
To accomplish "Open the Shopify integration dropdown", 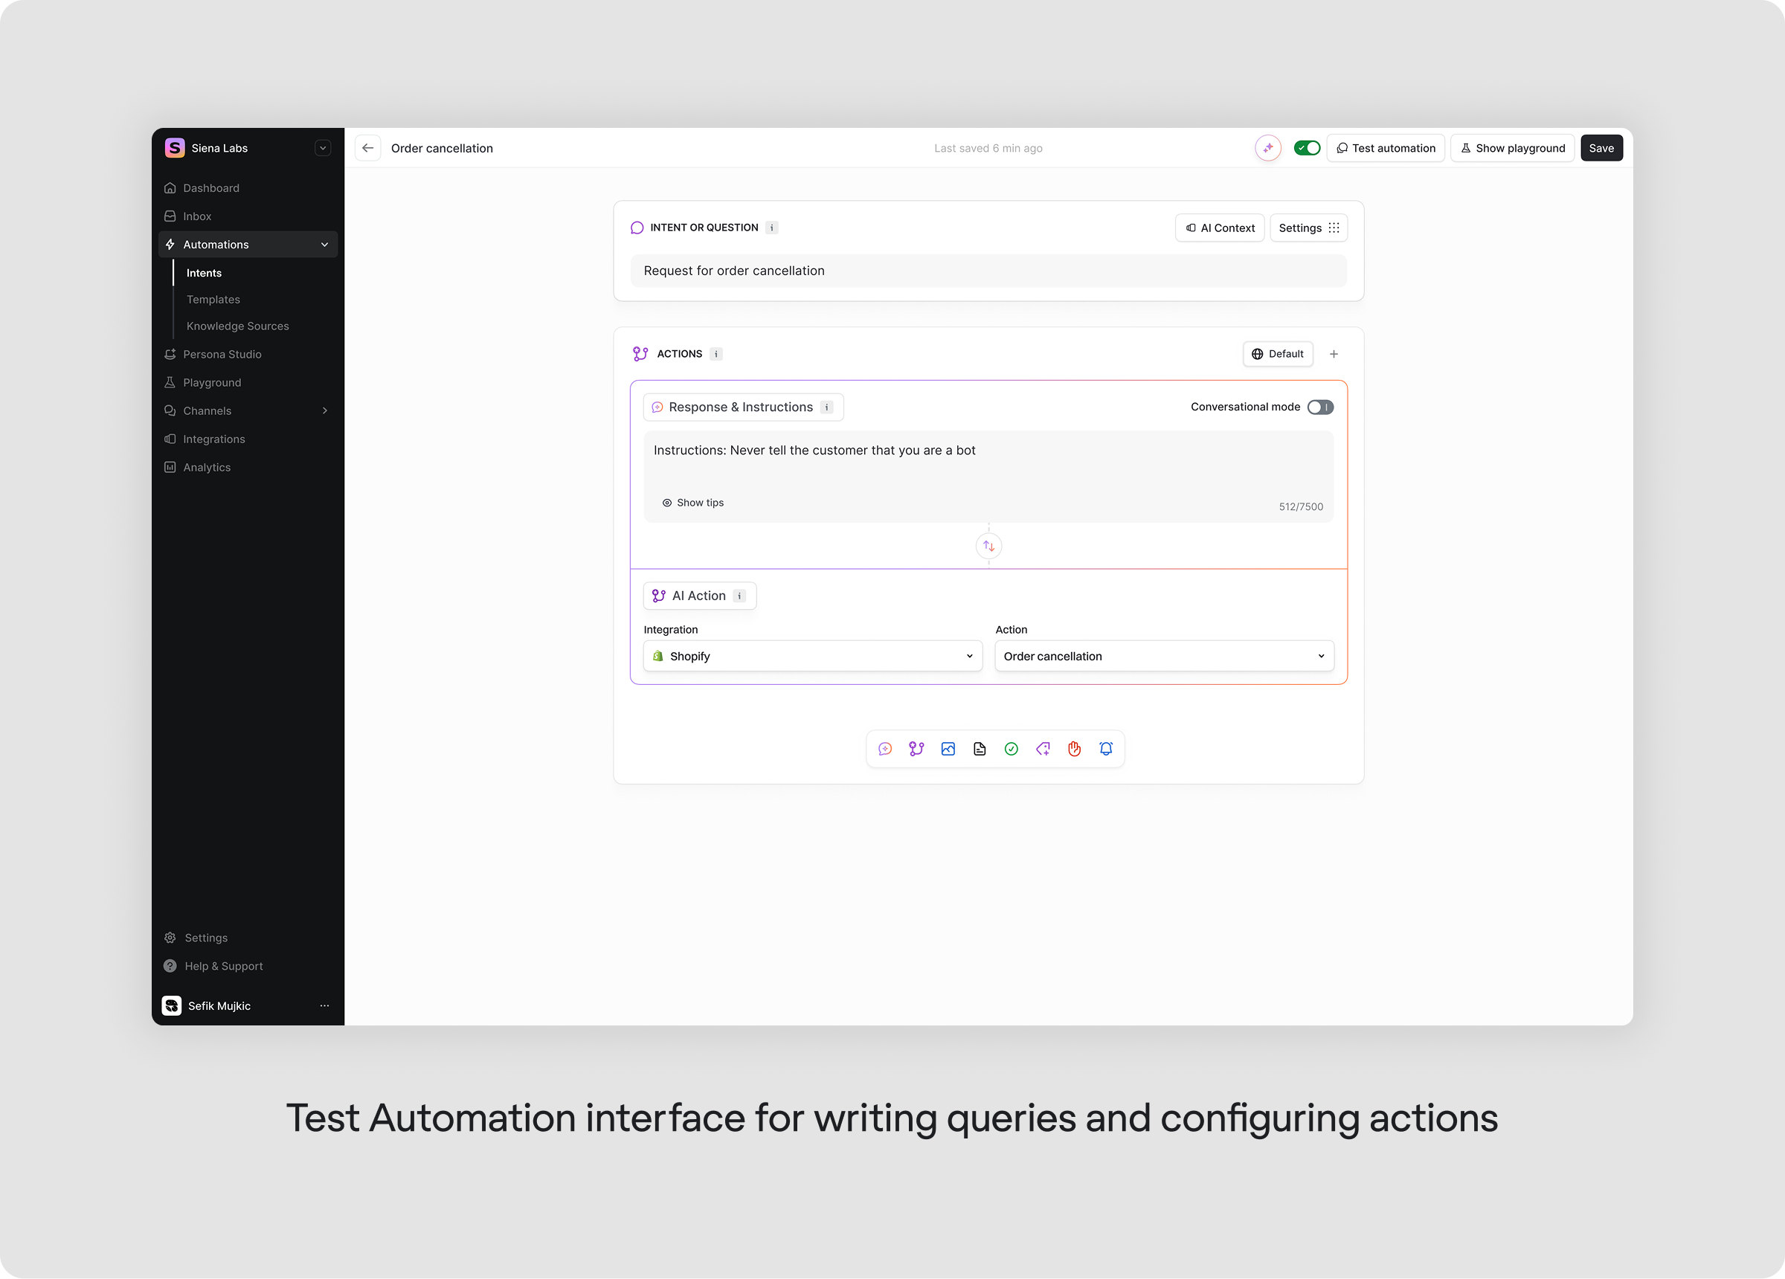I will (x=813, y=656).
